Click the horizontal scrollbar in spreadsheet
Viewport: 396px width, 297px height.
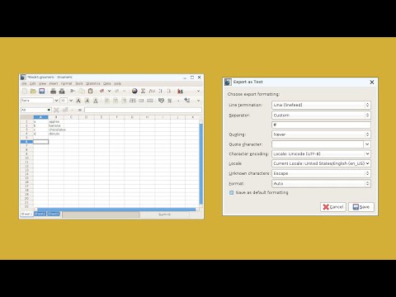[x=117, y=210]
